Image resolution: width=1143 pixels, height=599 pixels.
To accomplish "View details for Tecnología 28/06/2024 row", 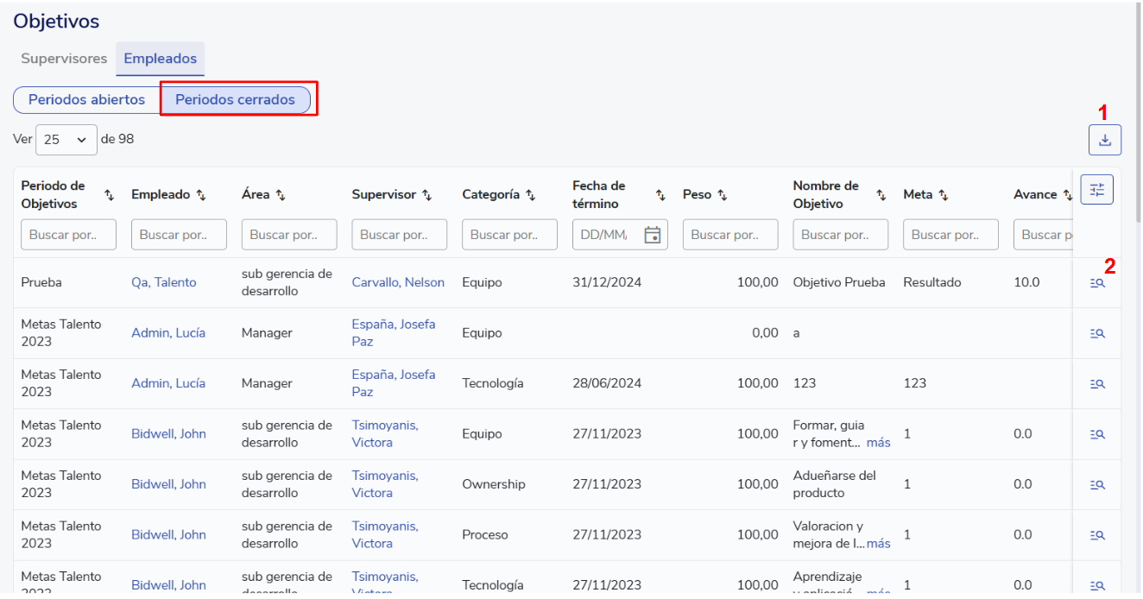I will pyautogui.click(x=1096, y=384).
